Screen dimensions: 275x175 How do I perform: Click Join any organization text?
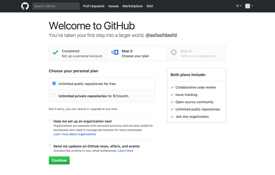(192, 117)
